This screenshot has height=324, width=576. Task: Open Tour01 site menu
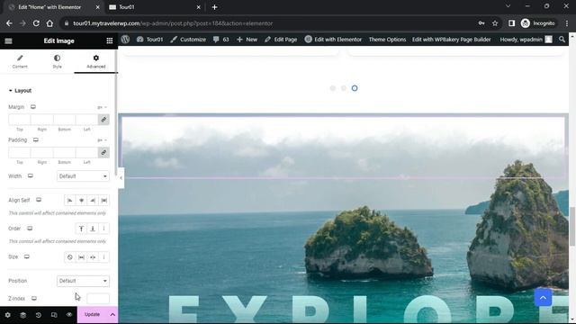pos(149,40)
